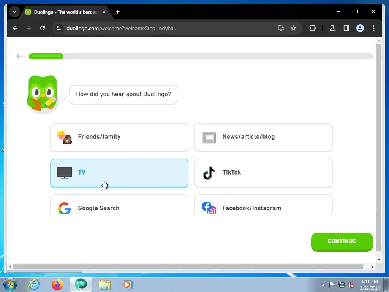Go back with Duolingo's gray arrow

point(19,56)
